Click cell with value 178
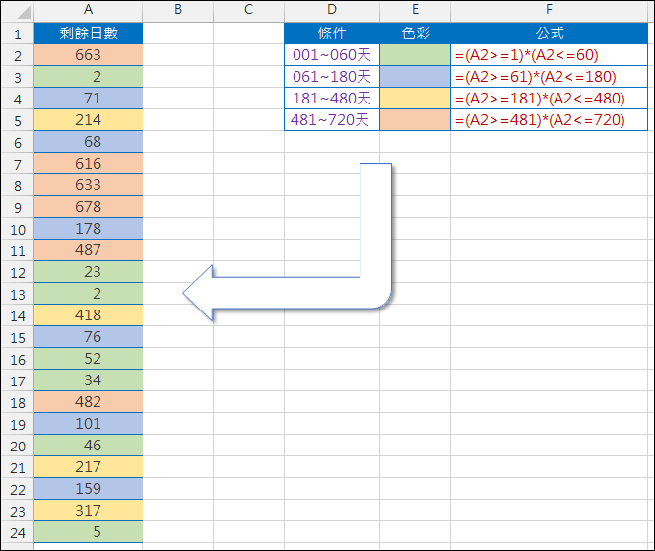 pyautogui.click(x=88, y=229)
